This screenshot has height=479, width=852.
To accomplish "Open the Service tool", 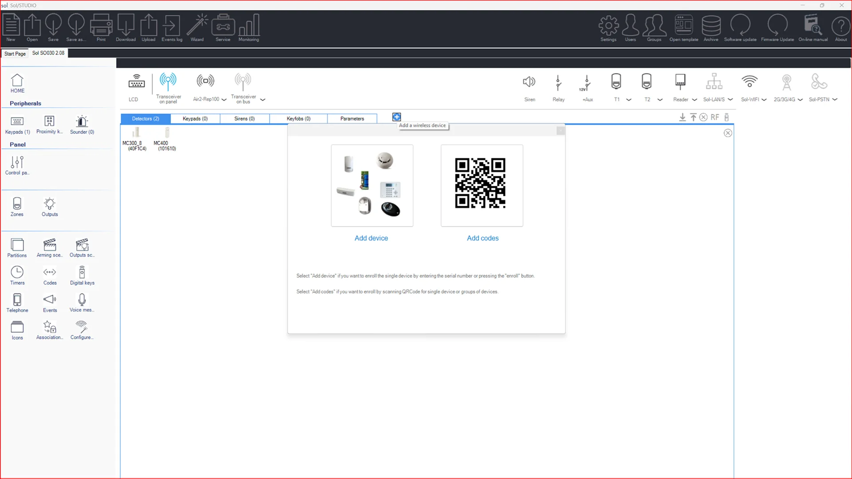I will pyautogui.click(x=223, y=27).
